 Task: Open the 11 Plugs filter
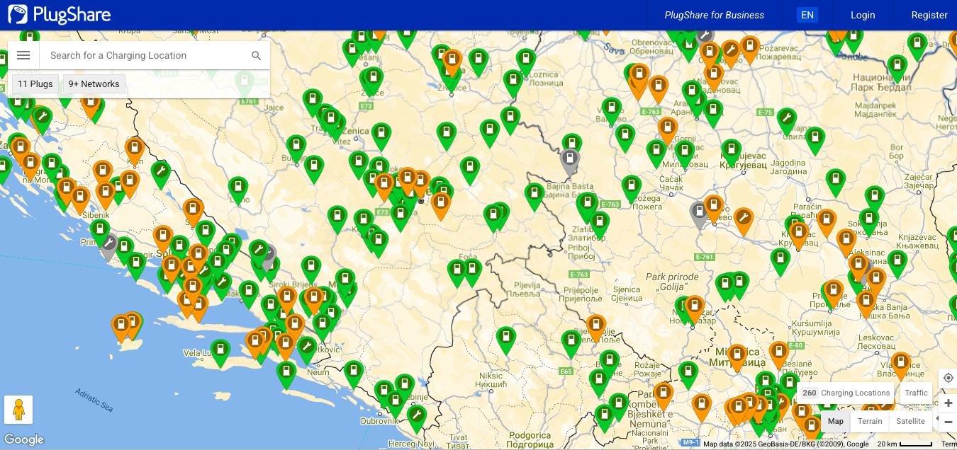pos(35,83)
